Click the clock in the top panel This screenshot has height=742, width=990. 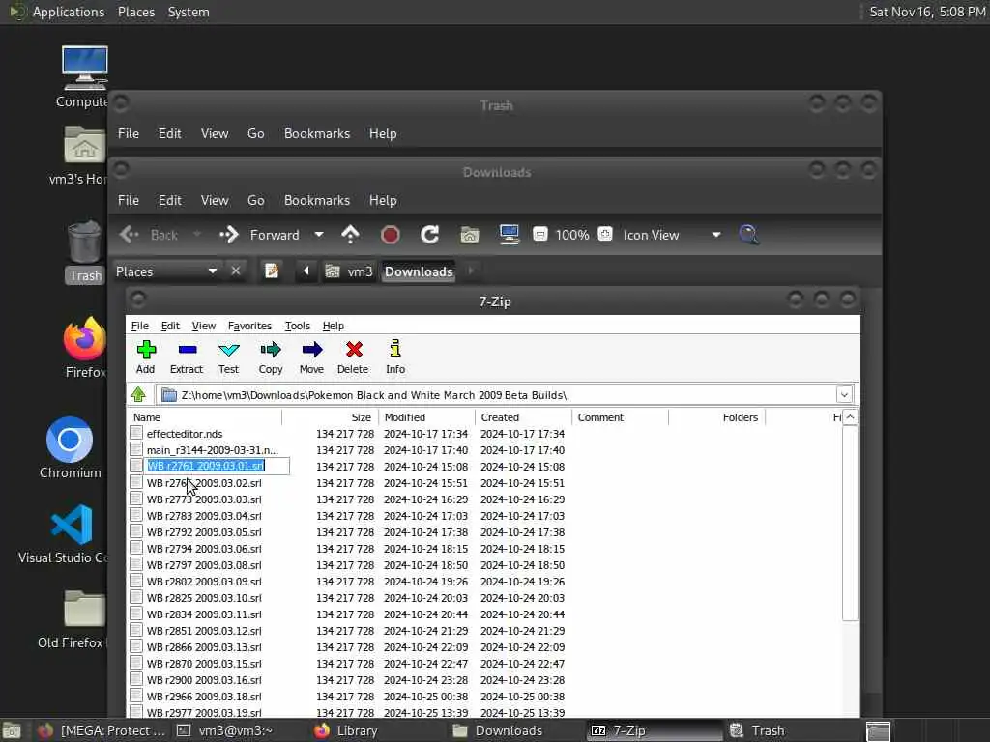927,12
